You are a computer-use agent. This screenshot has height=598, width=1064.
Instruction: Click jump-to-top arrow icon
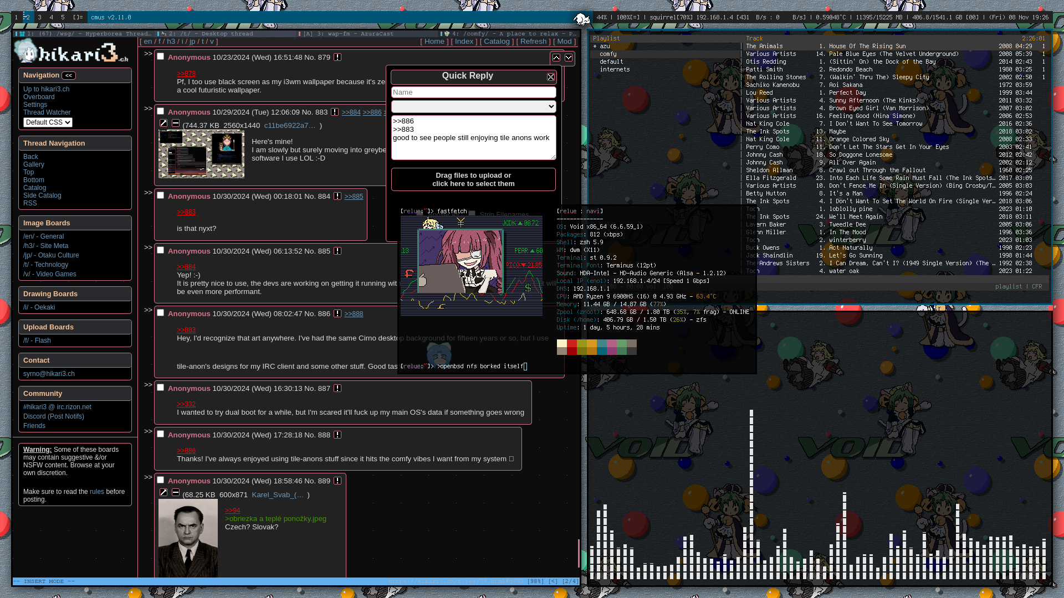(x=556, y=58)
